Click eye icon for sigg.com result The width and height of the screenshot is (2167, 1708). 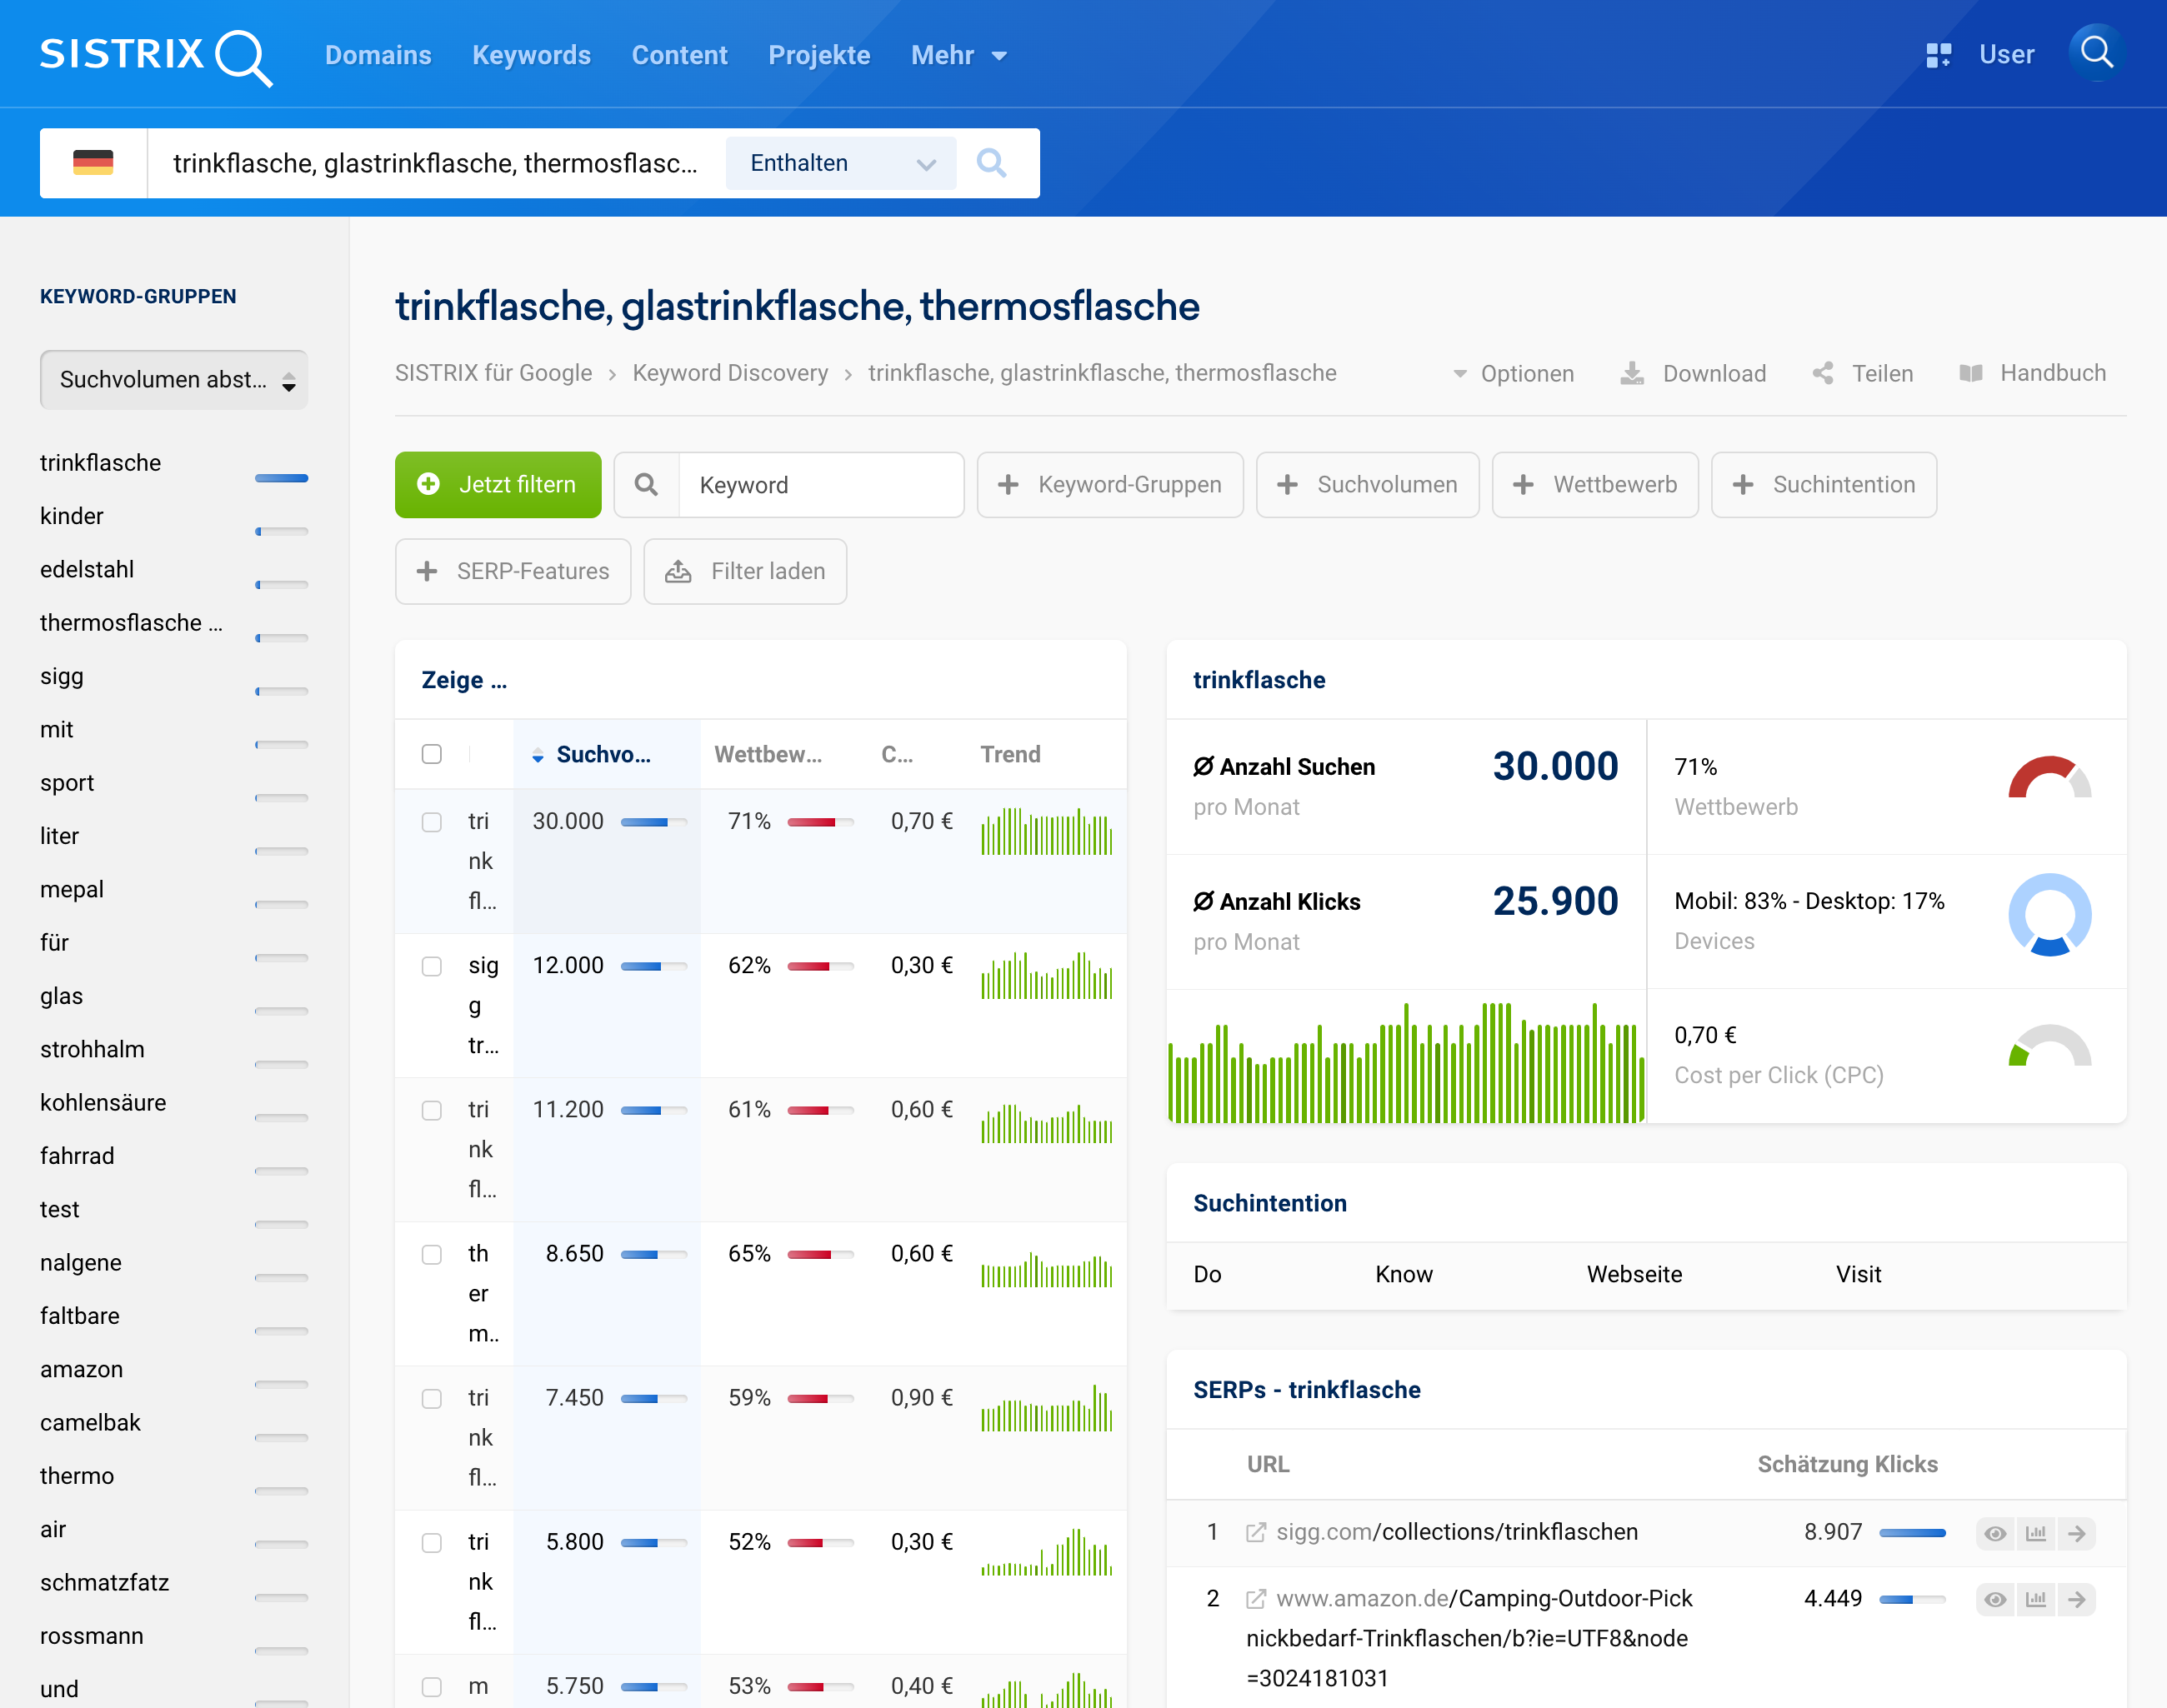tap(1995, 1533)
